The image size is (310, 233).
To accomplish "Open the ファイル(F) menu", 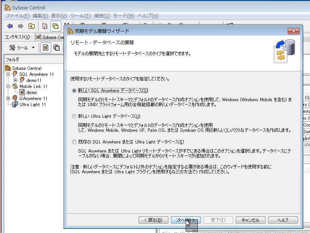I will click(x=17, y=16).
